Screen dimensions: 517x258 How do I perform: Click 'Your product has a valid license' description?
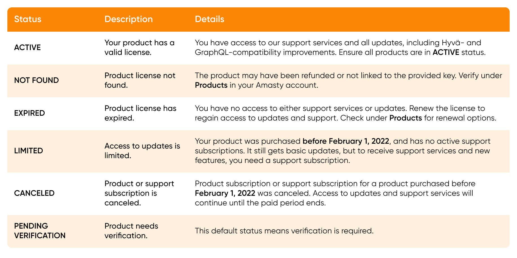[140, 48]
